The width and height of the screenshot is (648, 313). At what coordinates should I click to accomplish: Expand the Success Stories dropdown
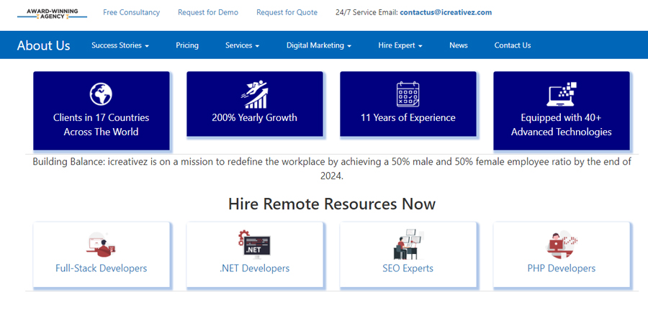[x=120, y=45]
